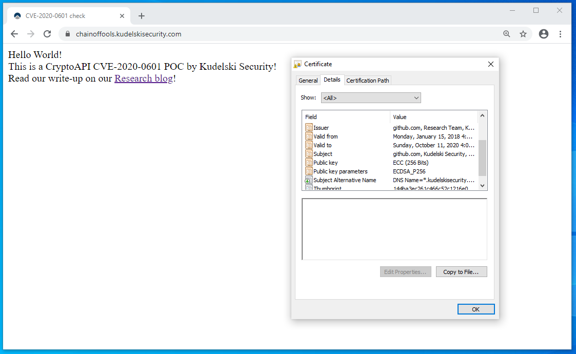Click the field list scroll down arrow
Image resolution: width=576 pixels, height=354 pixels.
[482, 186]
